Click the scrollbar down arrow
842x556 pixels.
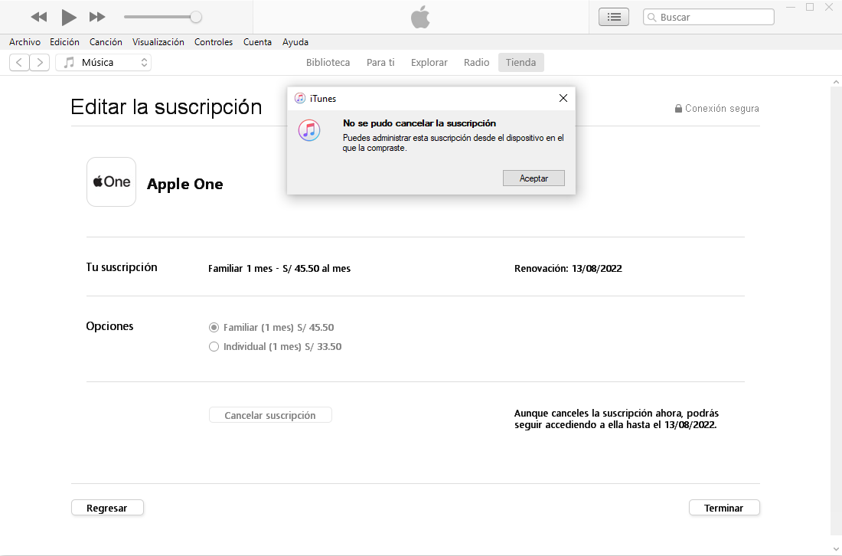click(x=836, y=549)
